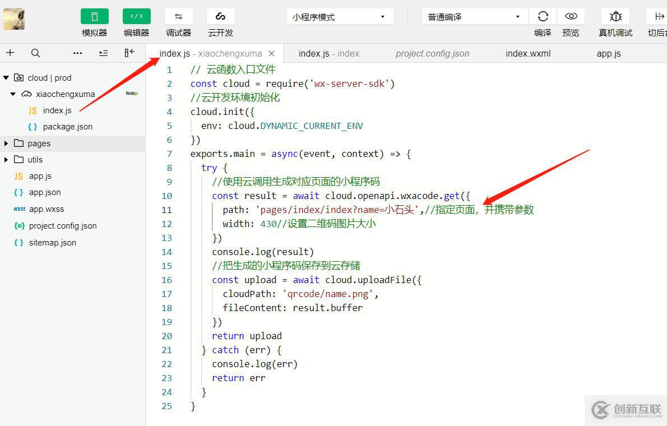Switch to the index.wxml tab

[x=528, y=54]
